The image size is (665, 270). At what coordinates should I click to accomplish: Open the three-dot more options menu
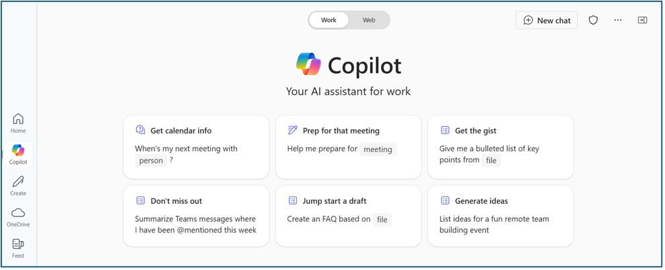[x=617, y=20]
